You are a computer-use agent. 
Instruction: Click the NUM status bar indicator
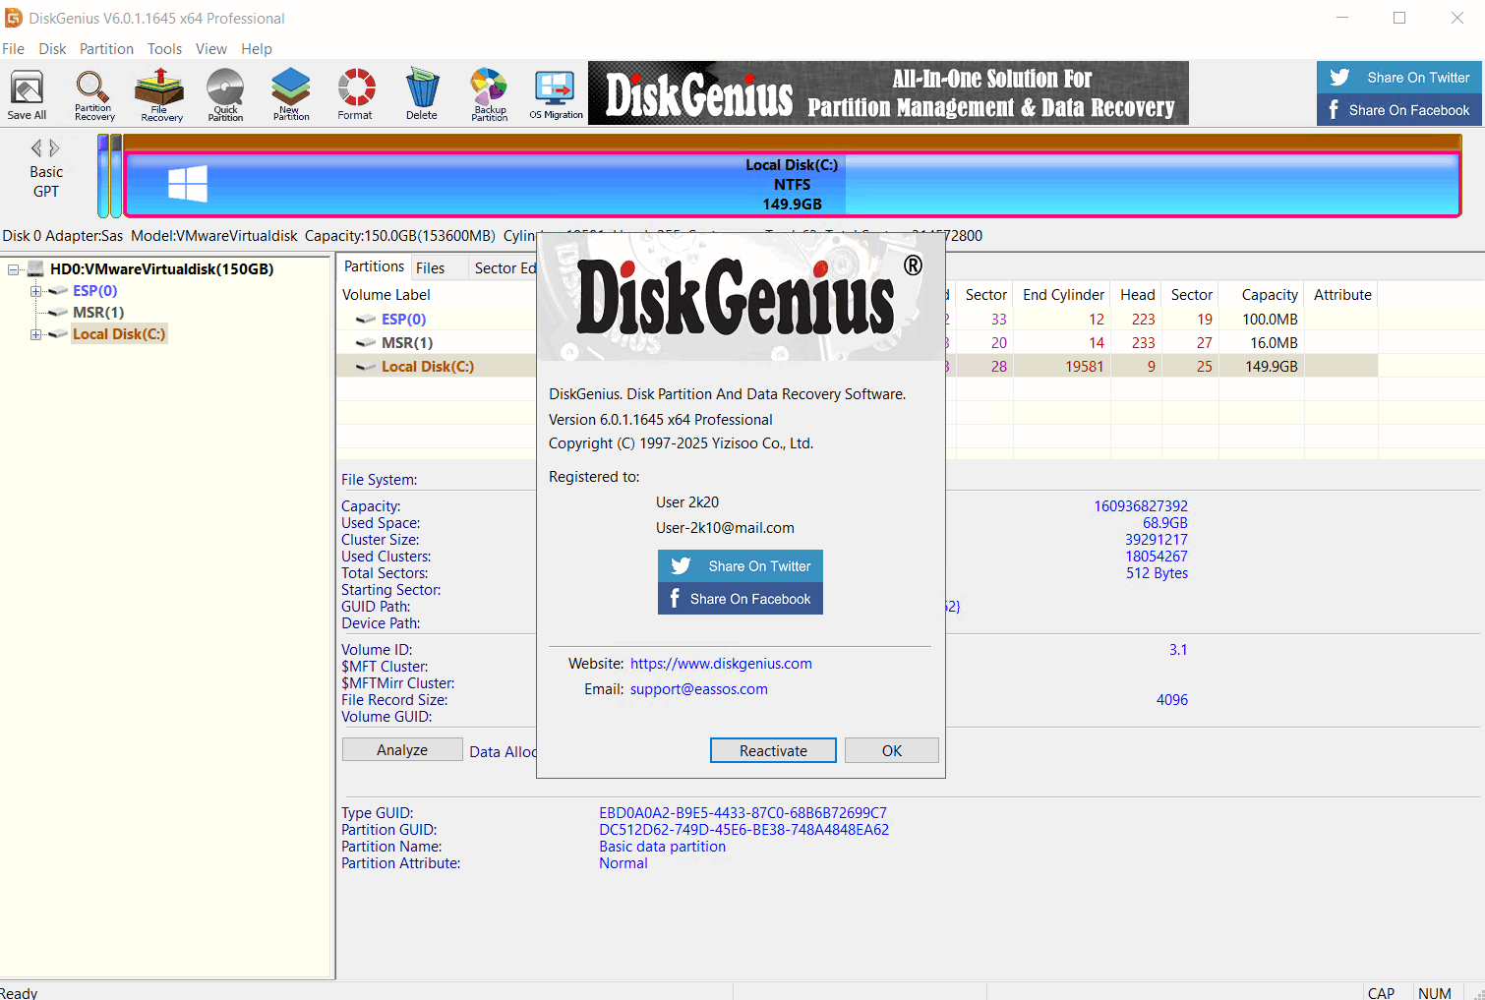(1435, 993)
